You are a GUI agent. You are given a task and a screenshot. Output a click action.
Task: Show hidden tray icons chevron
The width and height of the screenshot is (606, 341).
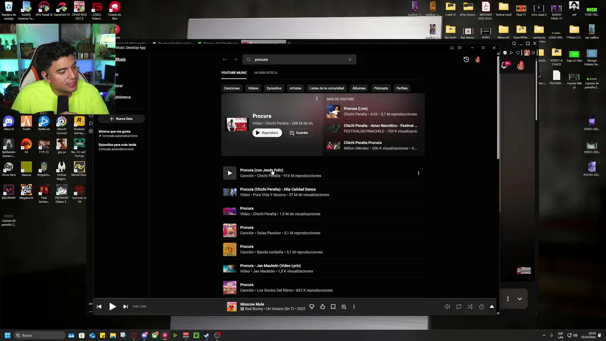click(x=544, y=335)
